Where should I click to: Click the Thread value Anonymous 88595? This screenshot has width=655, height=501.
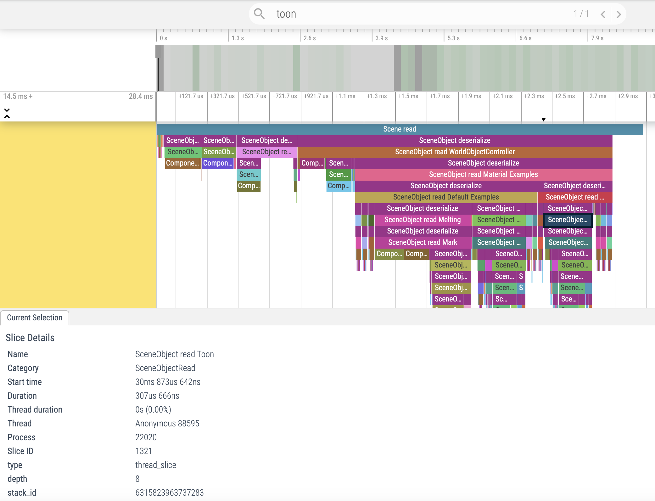click(167, 423)
